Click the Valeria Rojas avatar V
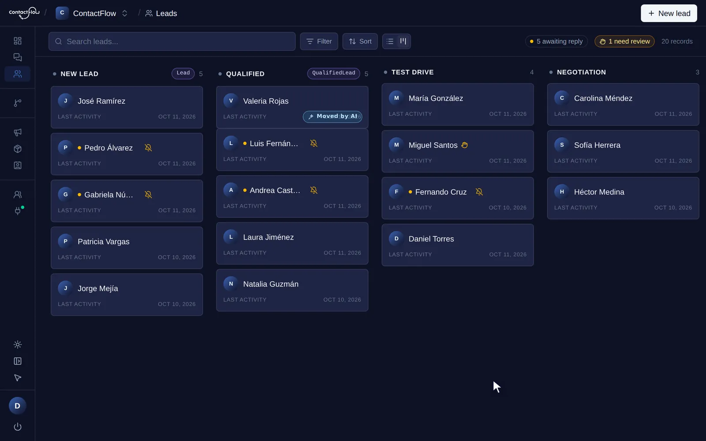The height and width of the screenshot is (441, 706). 231,101
